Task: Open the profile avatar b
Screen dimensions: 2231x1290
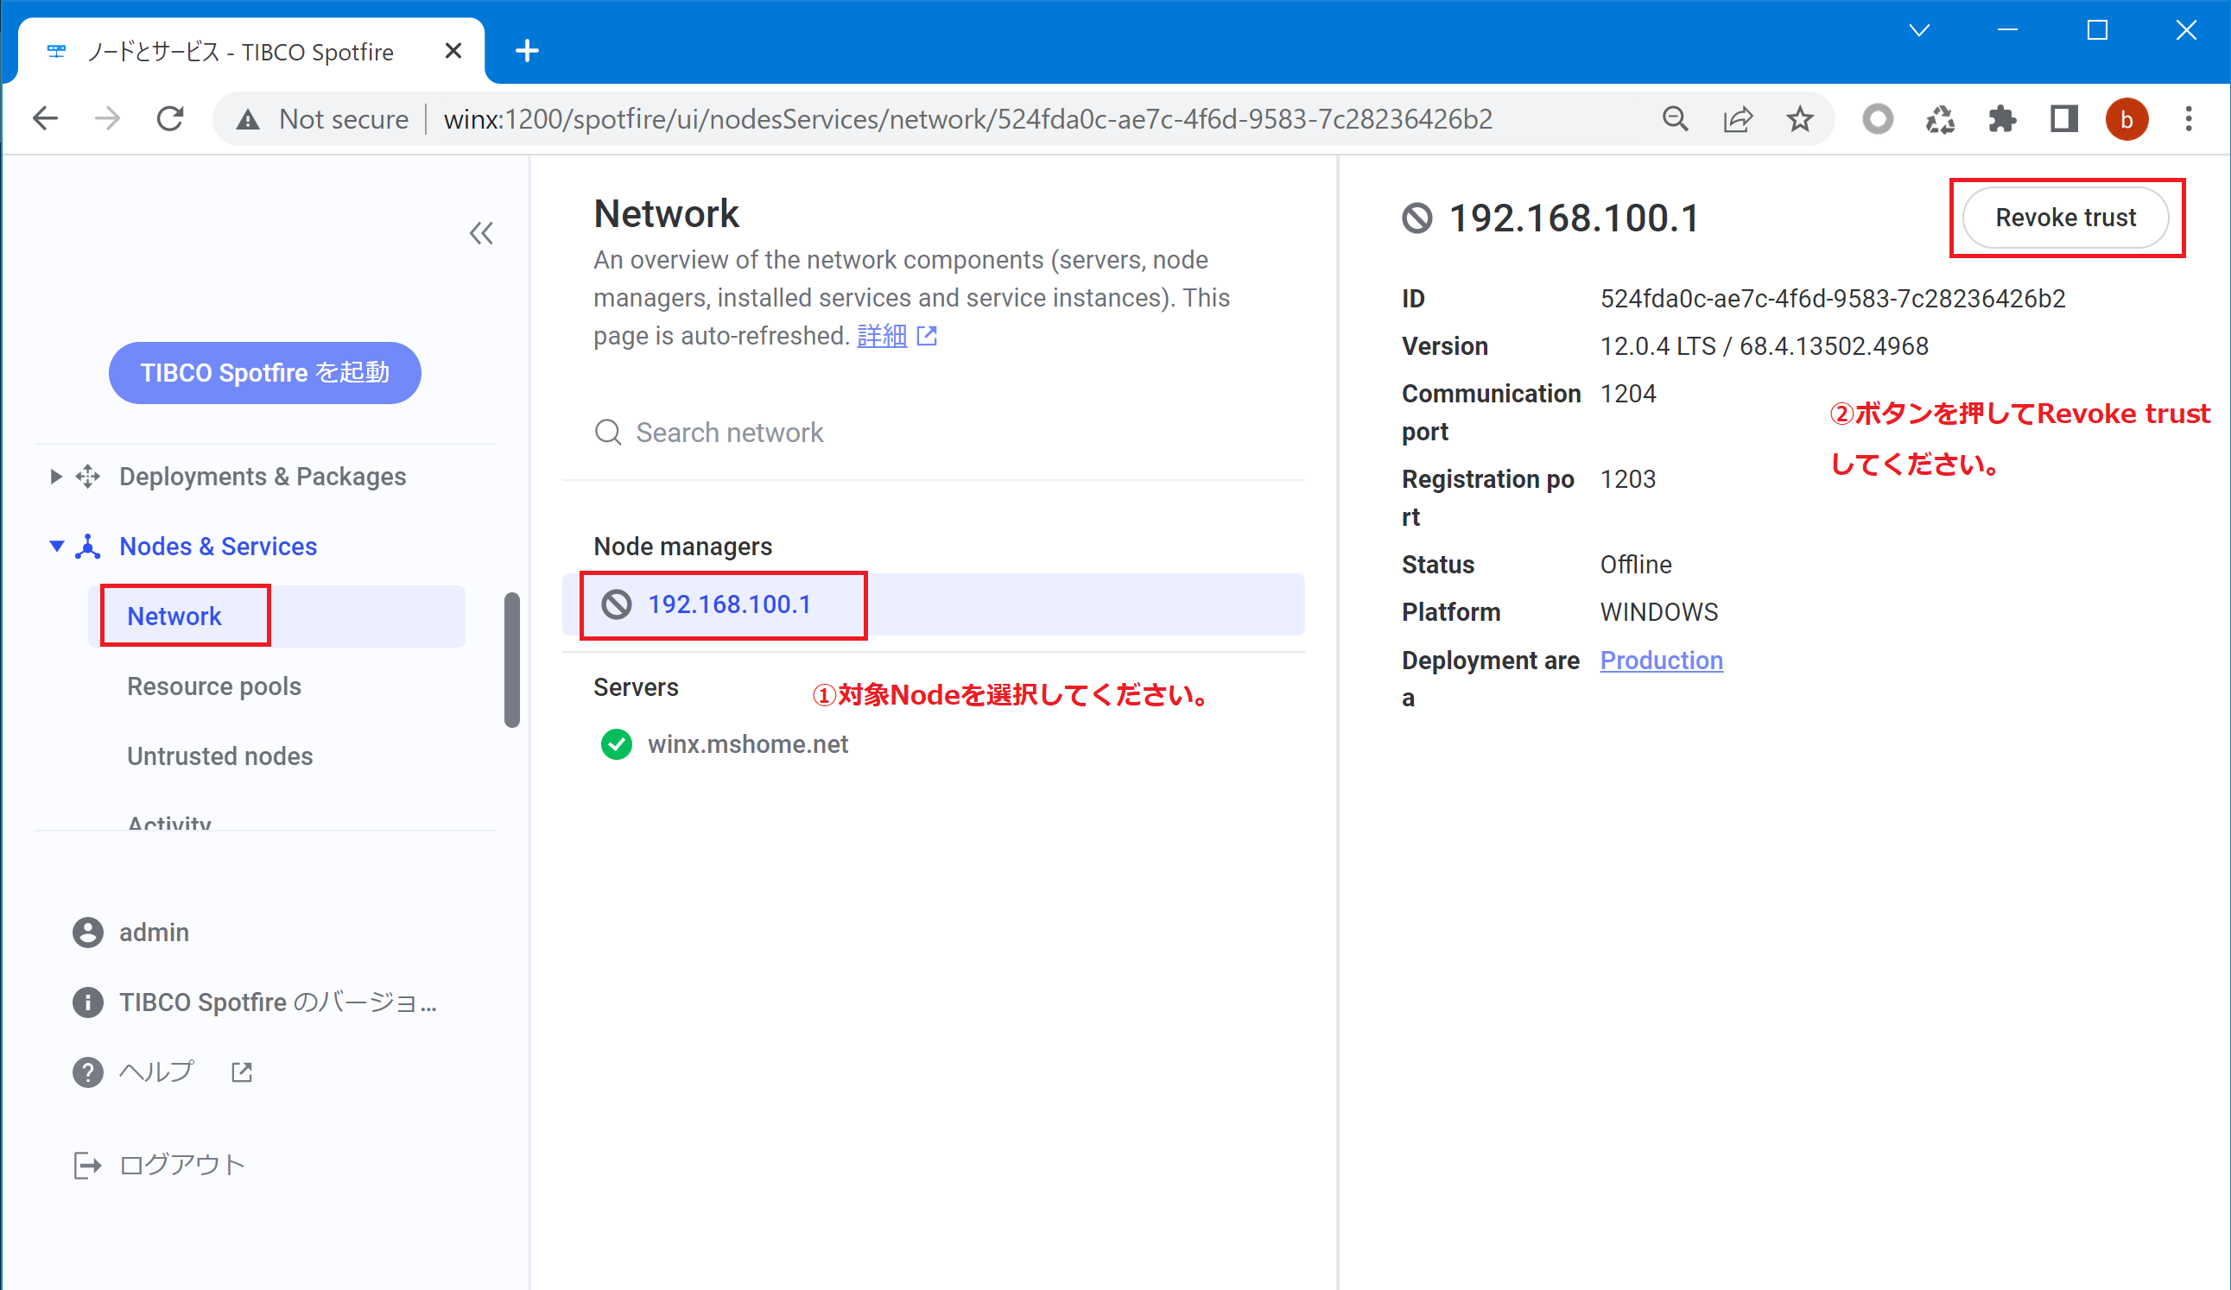Action: (2126, 118)
